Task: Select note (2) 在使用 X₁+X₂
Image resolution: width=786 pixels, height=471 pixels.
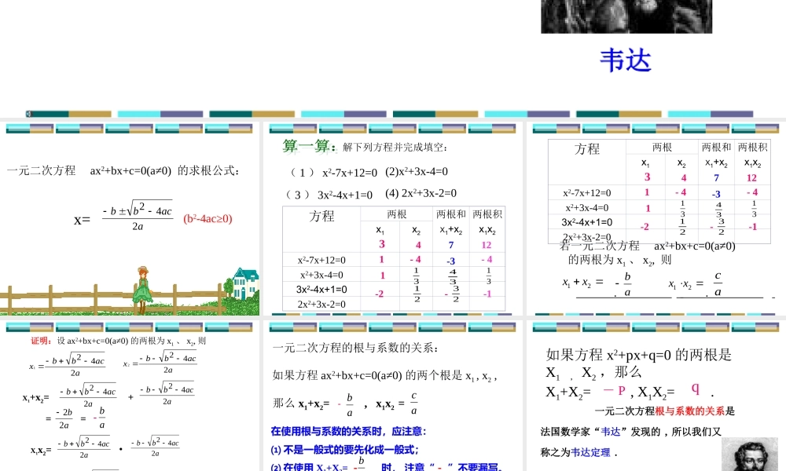Action: [x=386, y=466]
